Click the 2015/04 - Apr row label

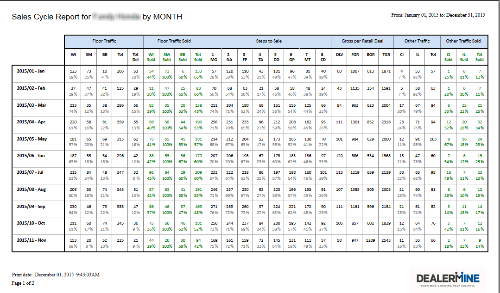(32, 122)
